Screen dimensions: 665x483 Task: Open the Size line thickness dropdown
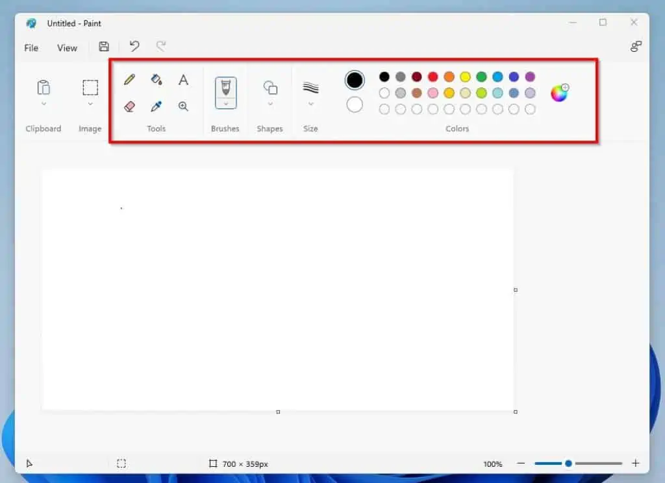(x=311, y=104)
